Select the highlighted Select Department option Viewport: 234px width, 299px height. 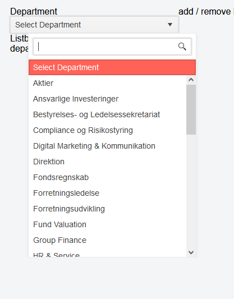(x=112, y=67)
